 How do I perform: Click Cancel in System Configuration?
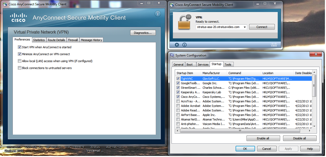click(267, 149)
